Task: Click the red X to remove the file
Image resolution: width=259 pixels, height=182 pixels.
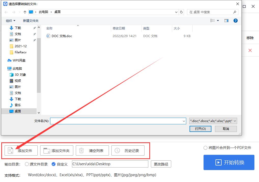Action: pos(250,50)
